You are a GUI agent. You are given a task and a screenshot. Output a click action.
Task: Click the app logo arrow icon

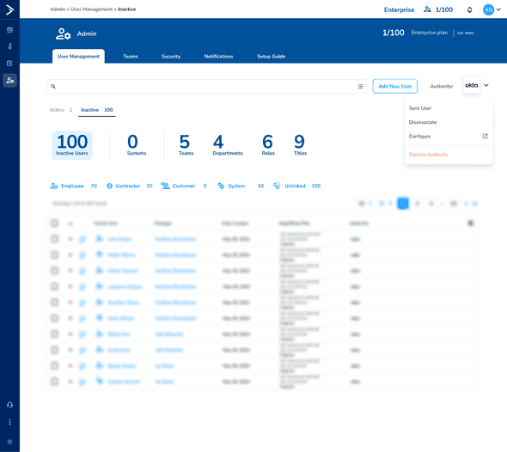9,9
